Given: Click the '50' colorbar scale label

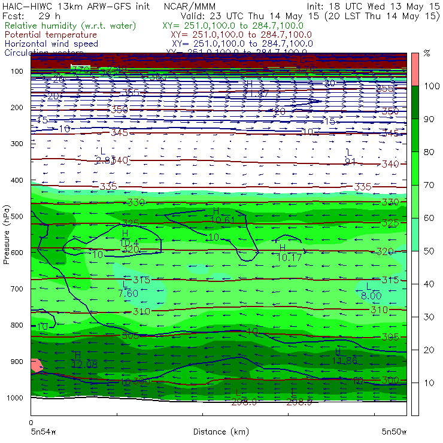Looking at the screenshot, I should pyautogui.click(x=429, y=251).
